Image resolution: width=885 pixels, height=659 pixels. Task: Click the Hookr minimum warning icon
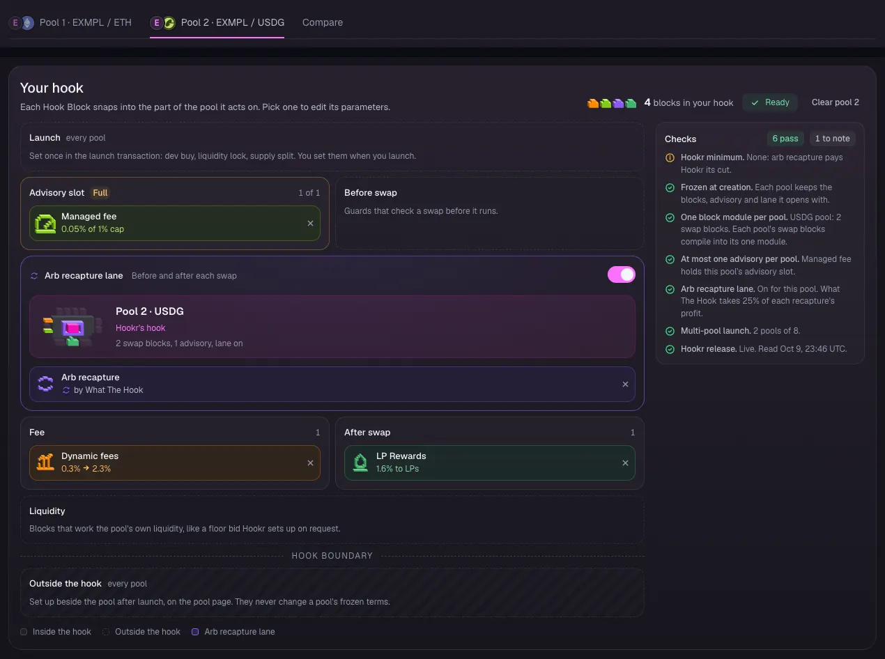coord(670,158)
